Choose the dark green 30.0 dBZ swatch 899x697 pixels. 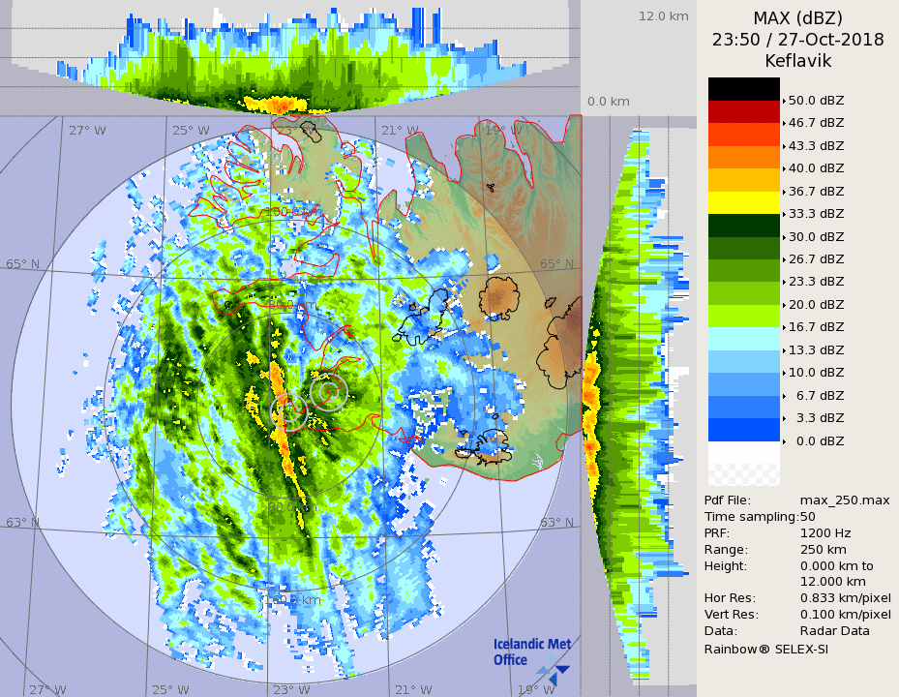pyautogui.click(x=743, y=226)
